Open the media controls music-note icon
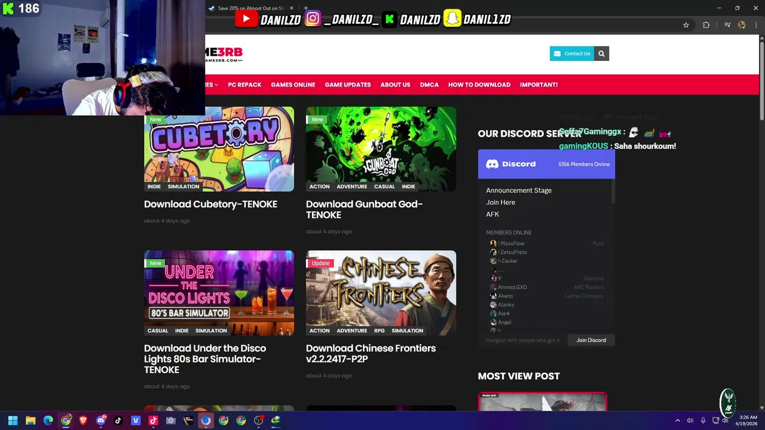The height and width of the screenshot is (430, 765). click(727, 25)
